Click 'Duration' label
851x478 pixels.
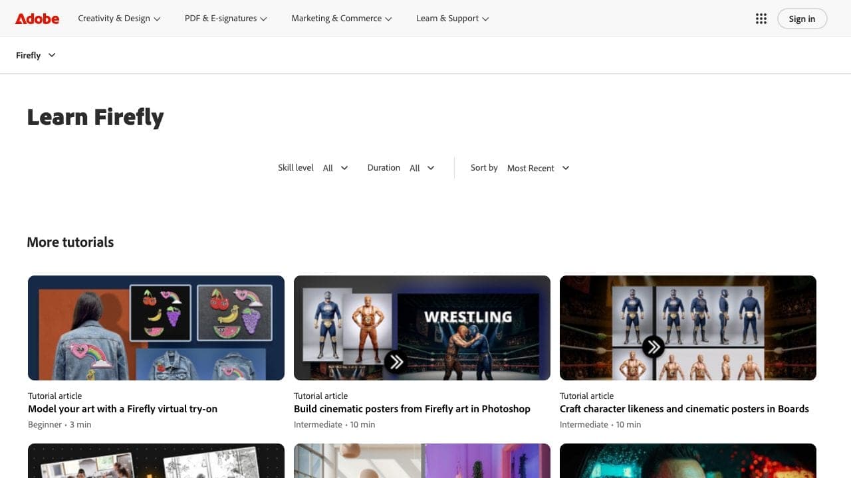(x=384, y=168)
